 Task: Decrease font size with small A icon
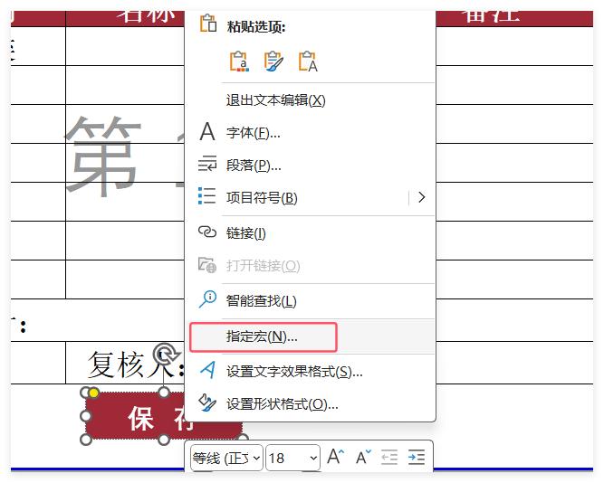click(363, 458)
